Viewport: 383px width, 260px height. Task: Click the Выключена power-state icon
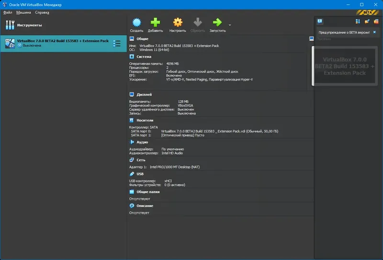(x=20, y=45)
